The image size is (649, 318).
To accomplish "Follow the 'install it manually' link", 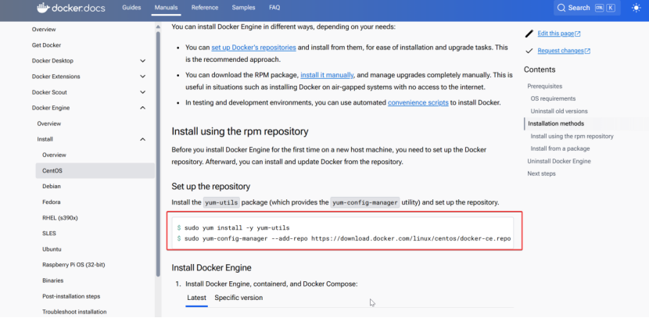I will click(x=327, y=75).
